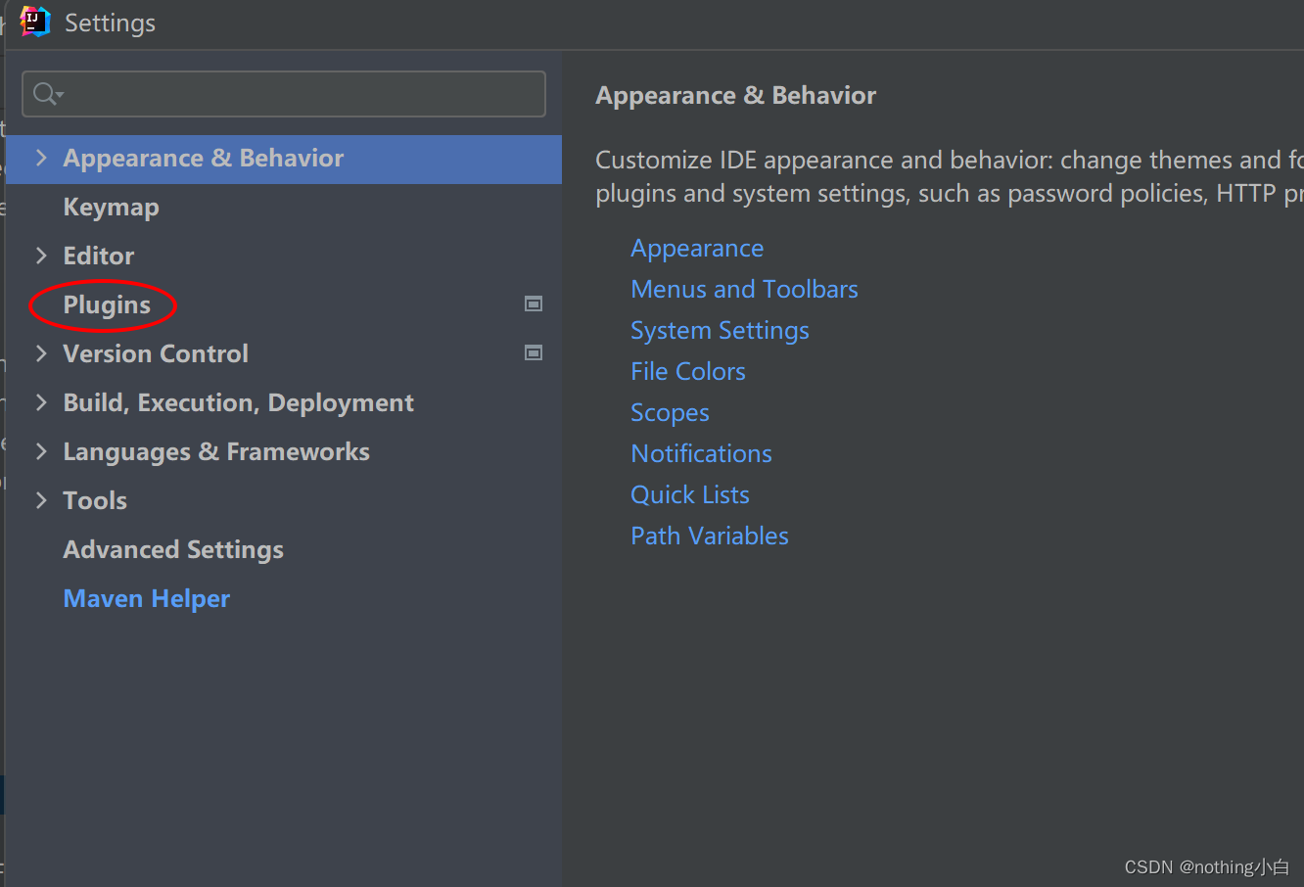Open the Appearance link

[697, 249]
